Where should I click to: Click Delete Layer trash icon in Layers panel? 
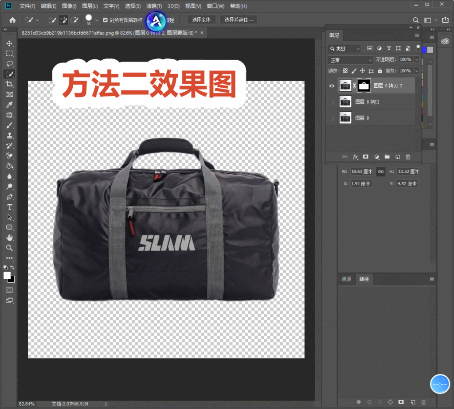(x=408, y=157)
